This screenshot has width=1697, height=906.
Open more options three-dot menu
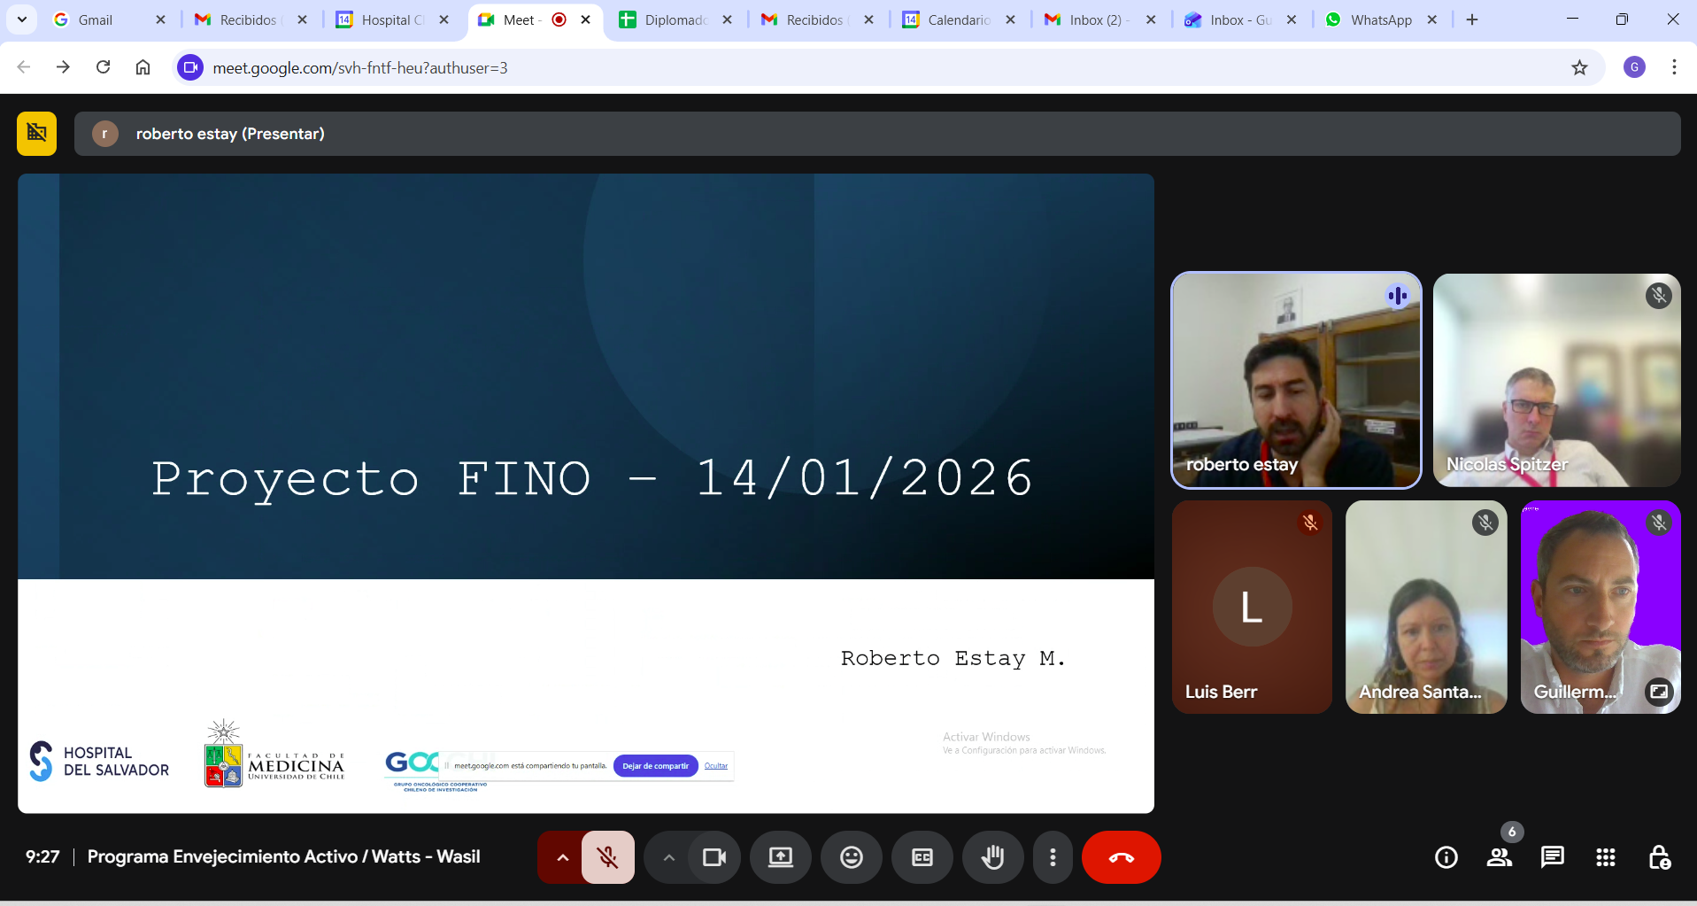[x=1053, y=857]
